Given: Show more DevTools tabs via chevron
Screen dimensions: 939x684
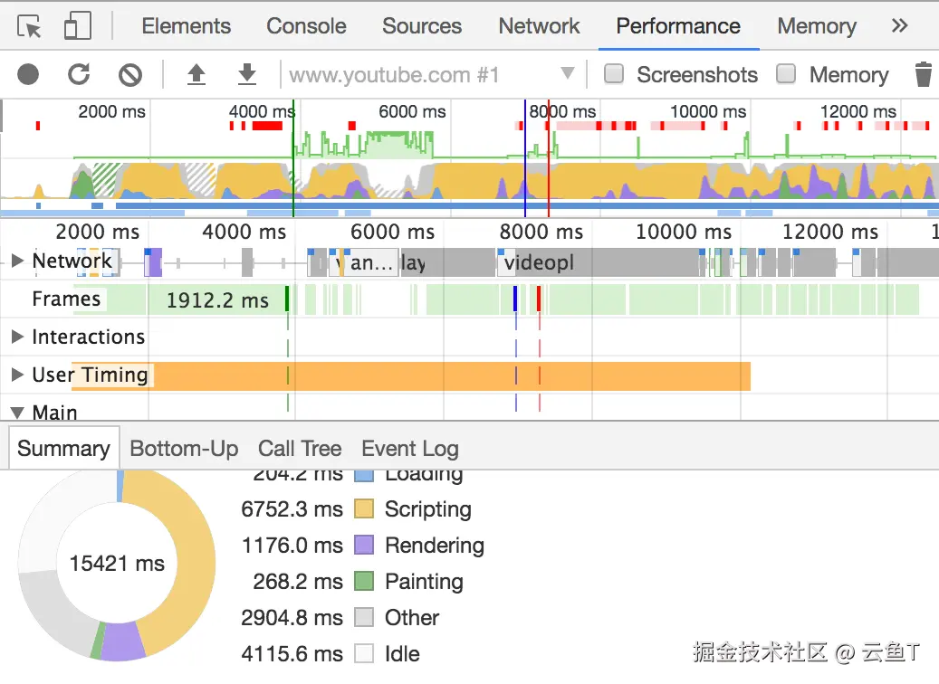Looking at the screenshot, I should pyautogui.click(x=899, y=26).
